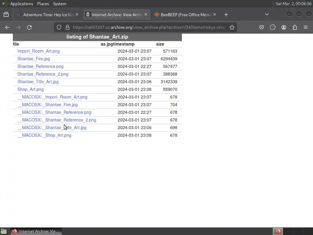The height and width of the screenshot is (235, 313).
Task: Click the size value 571163
Action: tap(170, 51)
